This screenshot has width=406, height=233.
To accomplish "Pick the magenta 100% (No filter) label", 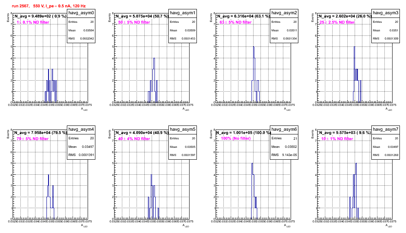I will click(x=236, y=138).
